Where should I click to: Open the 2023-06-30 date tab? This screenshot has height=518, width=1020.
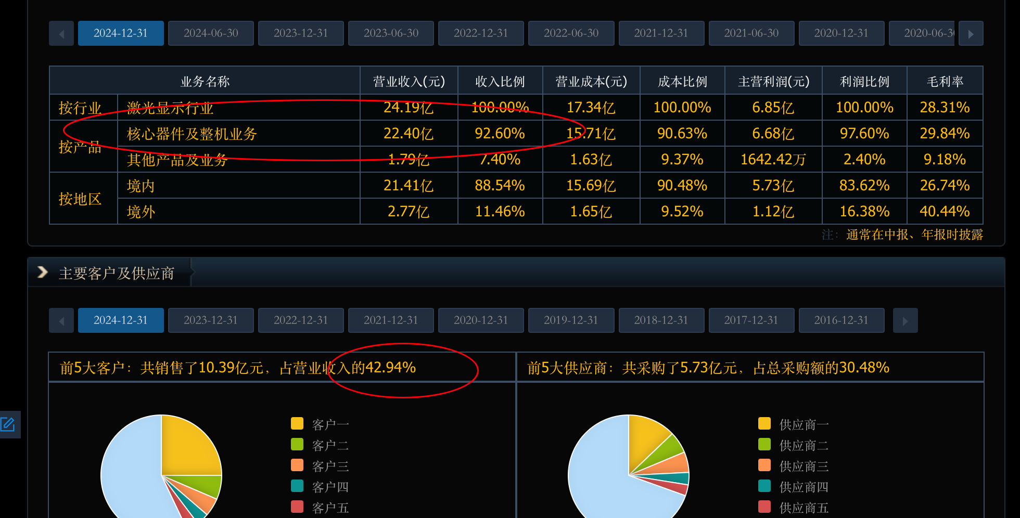[x=391, y=33]
